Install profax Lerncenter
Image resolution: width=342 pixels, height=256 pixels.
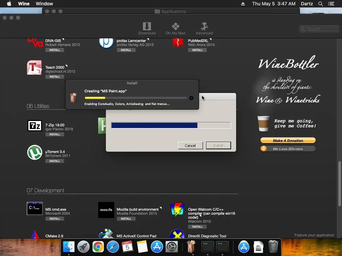click(126, 50)
